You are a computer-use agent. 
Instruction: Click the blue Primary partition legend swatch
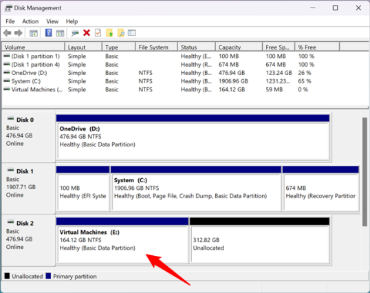click(x=48, y=276)
